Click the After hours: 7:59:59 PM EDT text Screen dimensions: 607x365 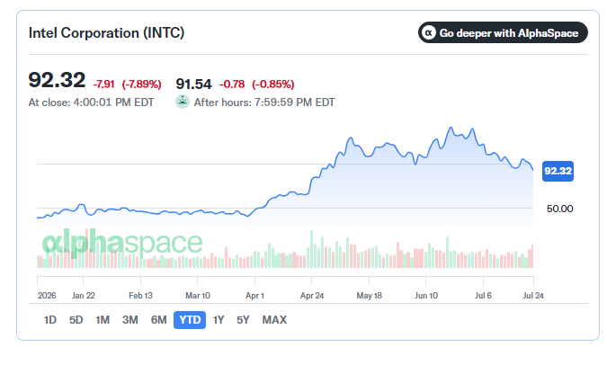tap(264, 102)
